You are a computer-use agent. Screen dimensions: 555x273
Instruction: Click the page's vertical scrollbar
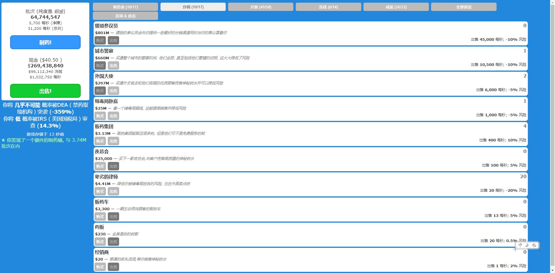pos(552,116)
